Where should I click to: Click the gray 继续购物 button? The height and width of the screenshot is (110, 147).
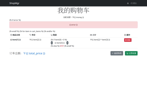tap(117, 53)
